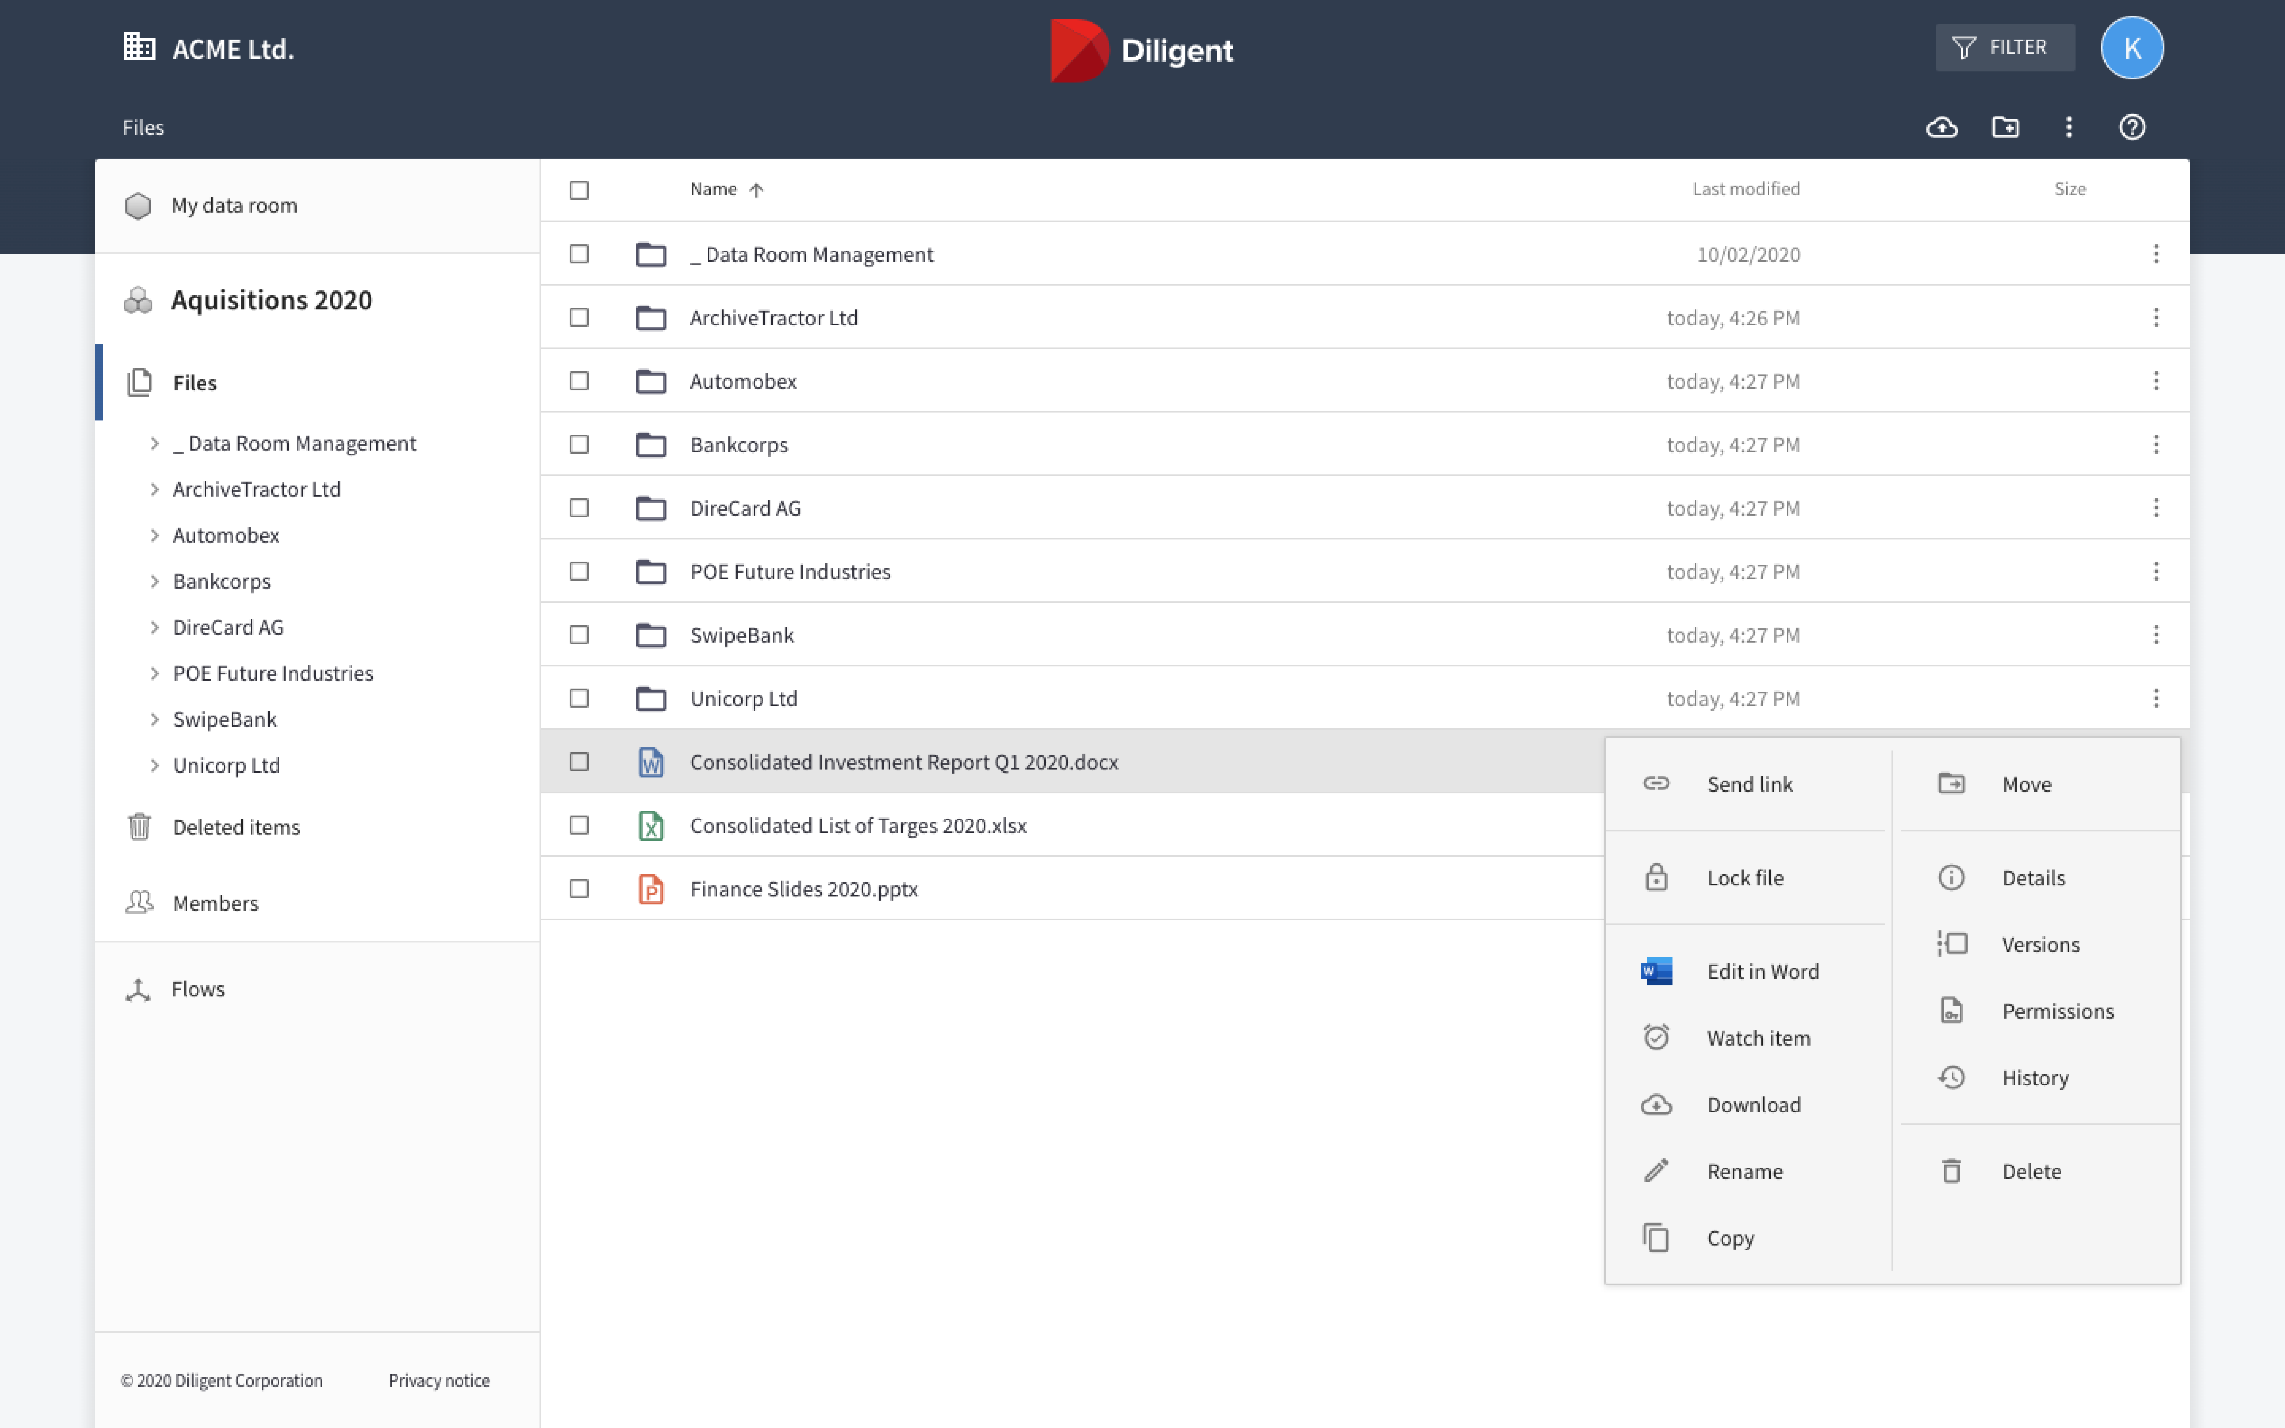2285x1428 pixels.
Task: Open more options for SwipeBank row
Action: coord(2156,635)
